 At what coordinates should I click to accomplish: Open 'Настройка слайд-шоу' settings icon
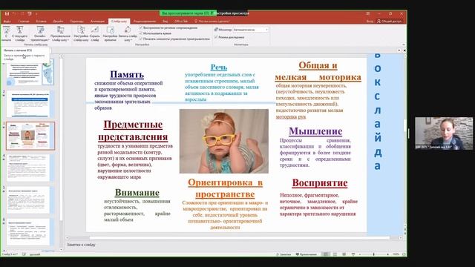click(x=81, y=33)
